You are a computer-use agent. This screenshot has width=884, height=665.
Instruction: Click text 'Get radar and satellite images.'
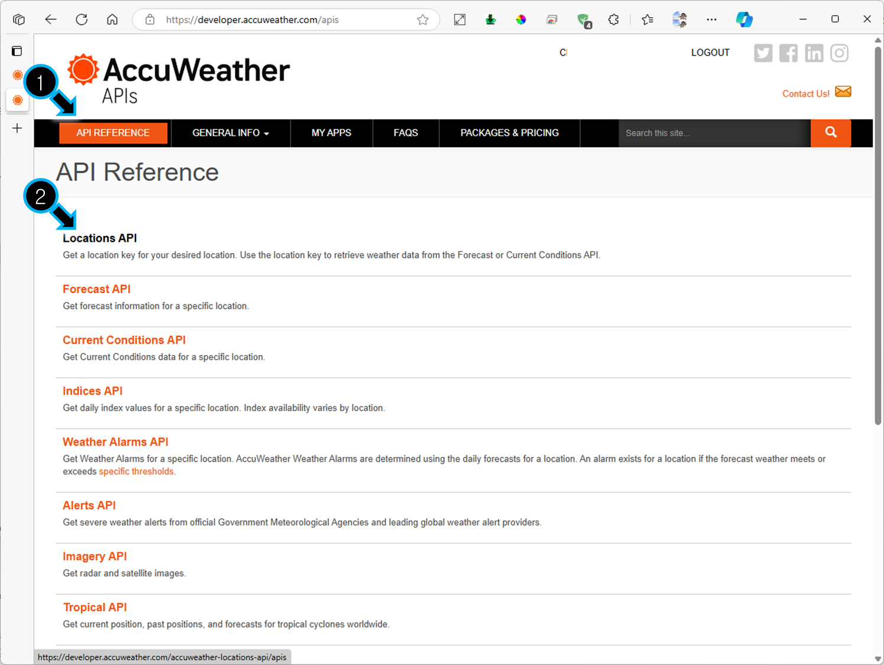tap(124, 573)
